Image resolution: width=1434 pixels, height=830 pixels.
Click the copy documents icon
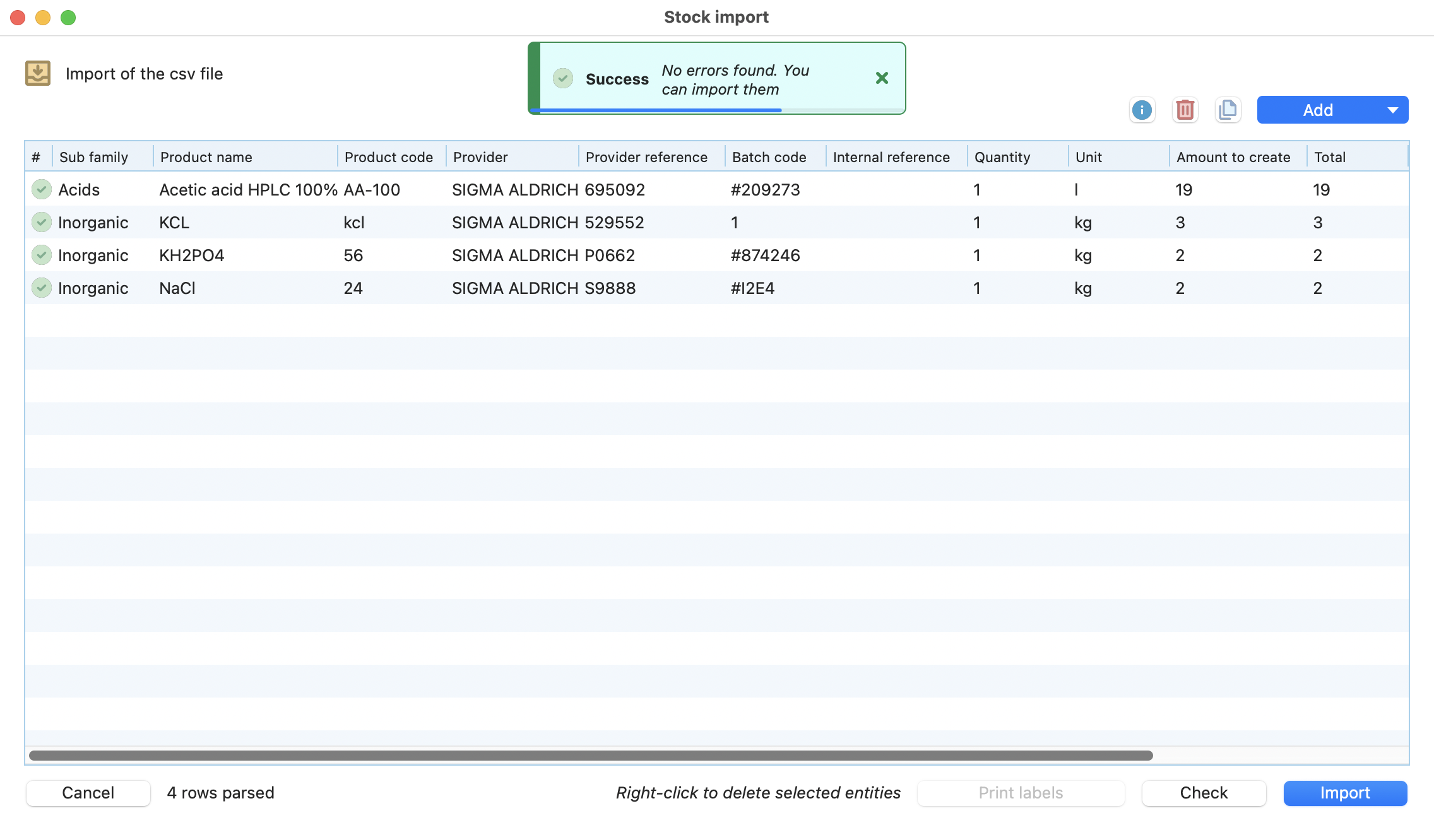[1228, 110]
